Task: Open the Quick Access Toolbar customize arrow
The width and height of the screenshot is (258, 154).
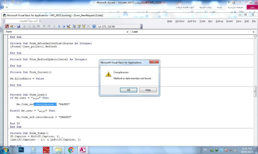Action: point(229,2)
